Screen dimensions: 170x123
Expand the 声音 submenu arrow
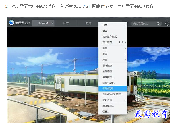125,60
